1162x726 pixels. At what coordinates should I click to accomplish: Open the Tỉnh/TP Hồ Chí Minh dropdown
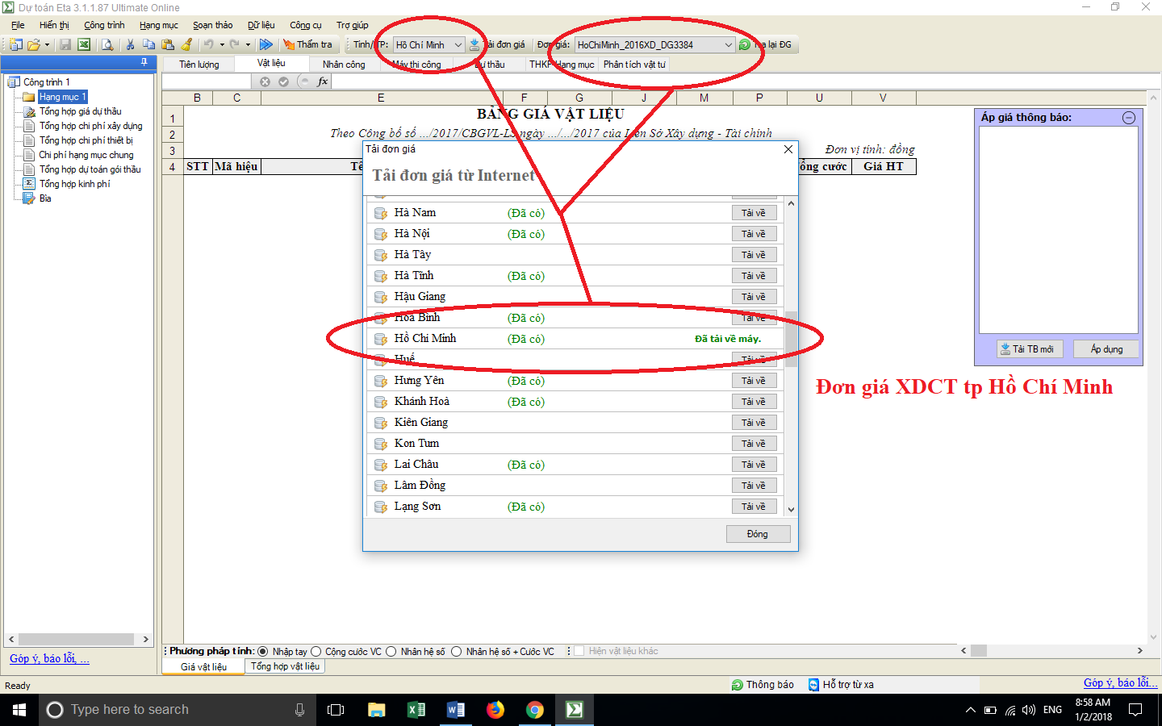(458, 45)
